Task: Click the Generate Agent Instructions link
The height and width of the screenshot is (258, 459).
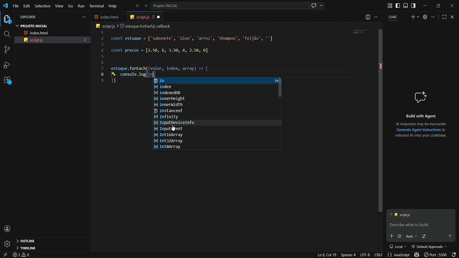Action: click(x=418, y=130)
